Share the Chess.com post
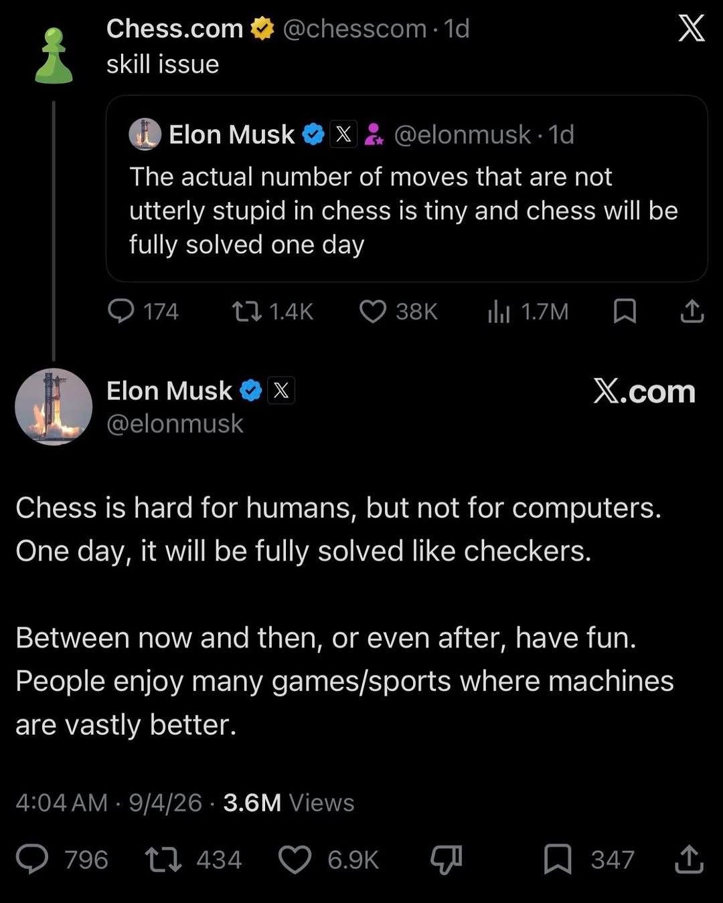Image resolution: width=723 pixels, height=903 pixels. (x=692, y=311)
